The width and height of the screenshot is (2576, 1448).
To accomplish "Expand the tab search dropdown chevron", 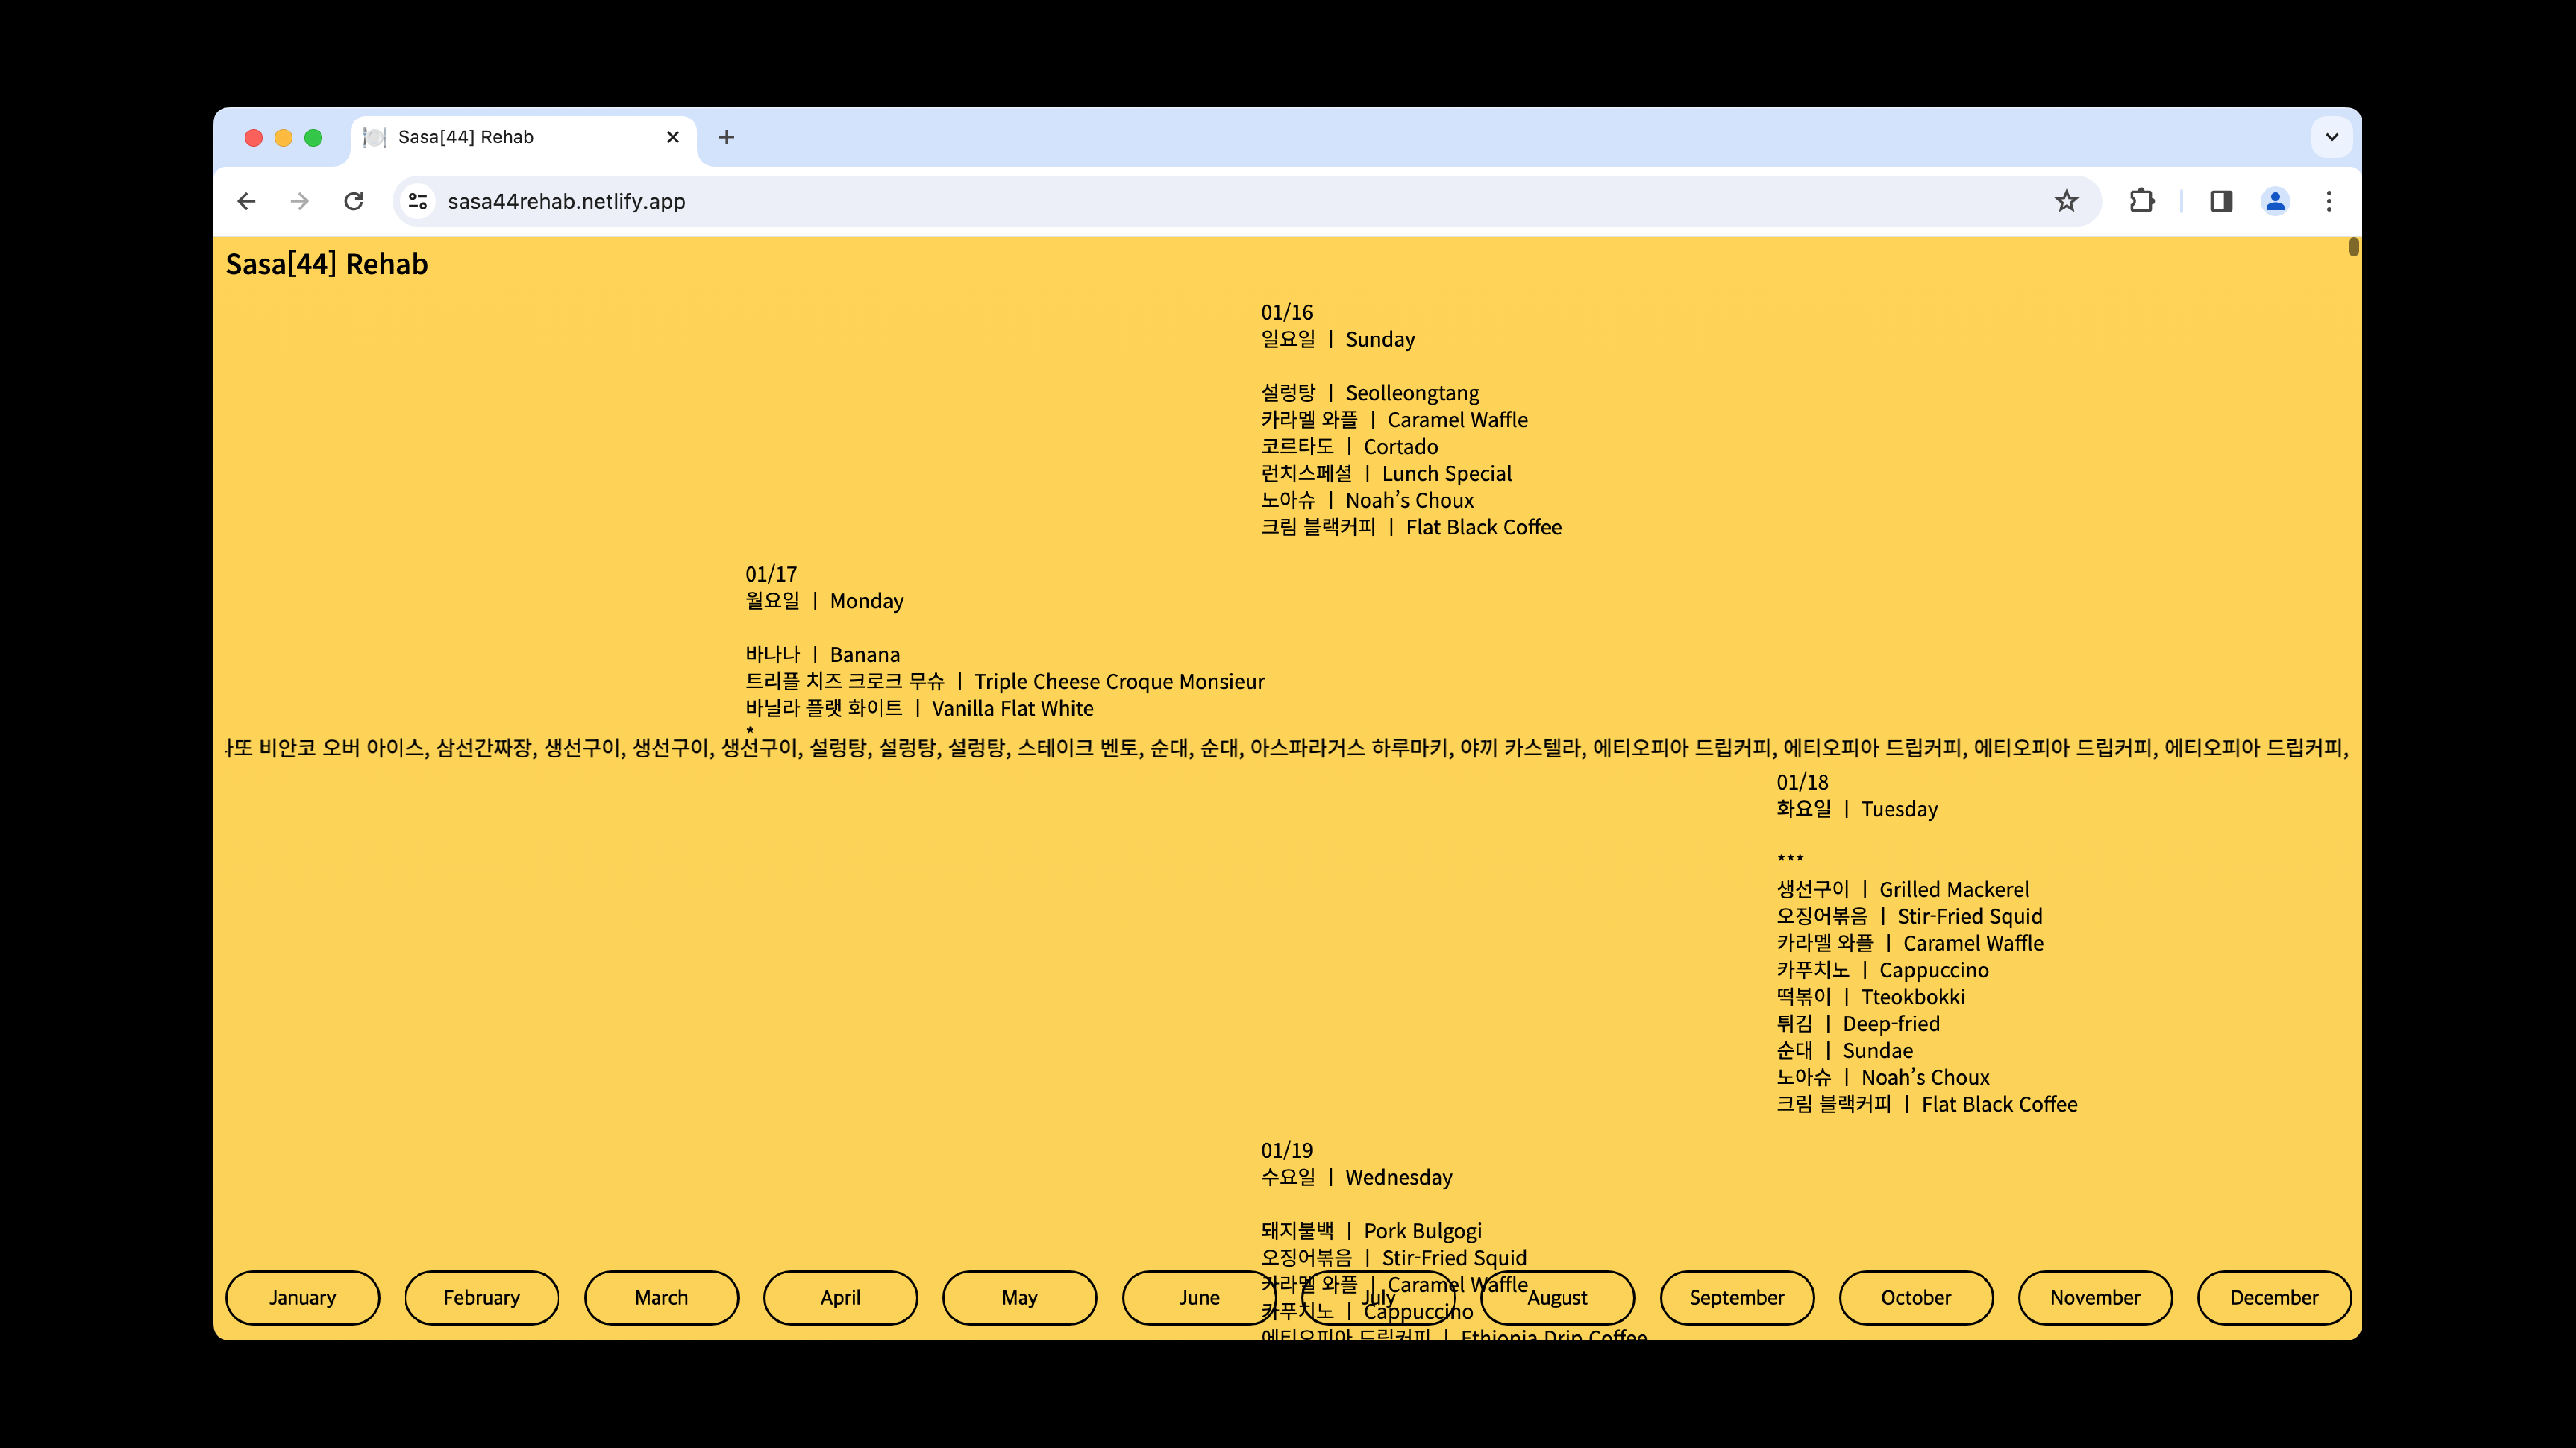I will point(2332,137).
